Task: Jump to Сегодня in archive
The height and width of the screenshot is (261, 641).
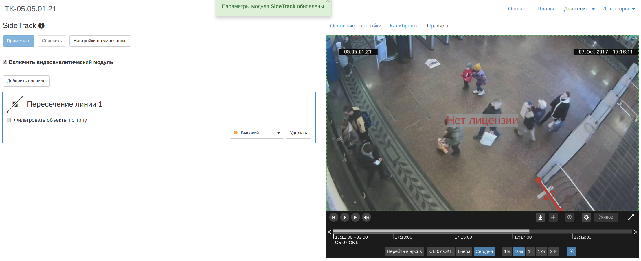Action: [484, 251]
